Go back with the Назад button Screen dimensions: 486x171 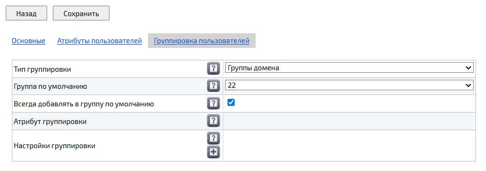[26, 14]
